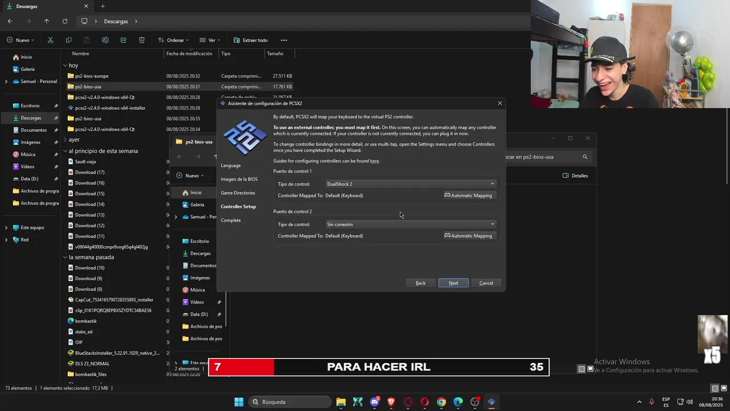Click the Rename icon in Descargas toolbar
The image size is (730, 411).
pyautogui.click(x=105, y=40)
